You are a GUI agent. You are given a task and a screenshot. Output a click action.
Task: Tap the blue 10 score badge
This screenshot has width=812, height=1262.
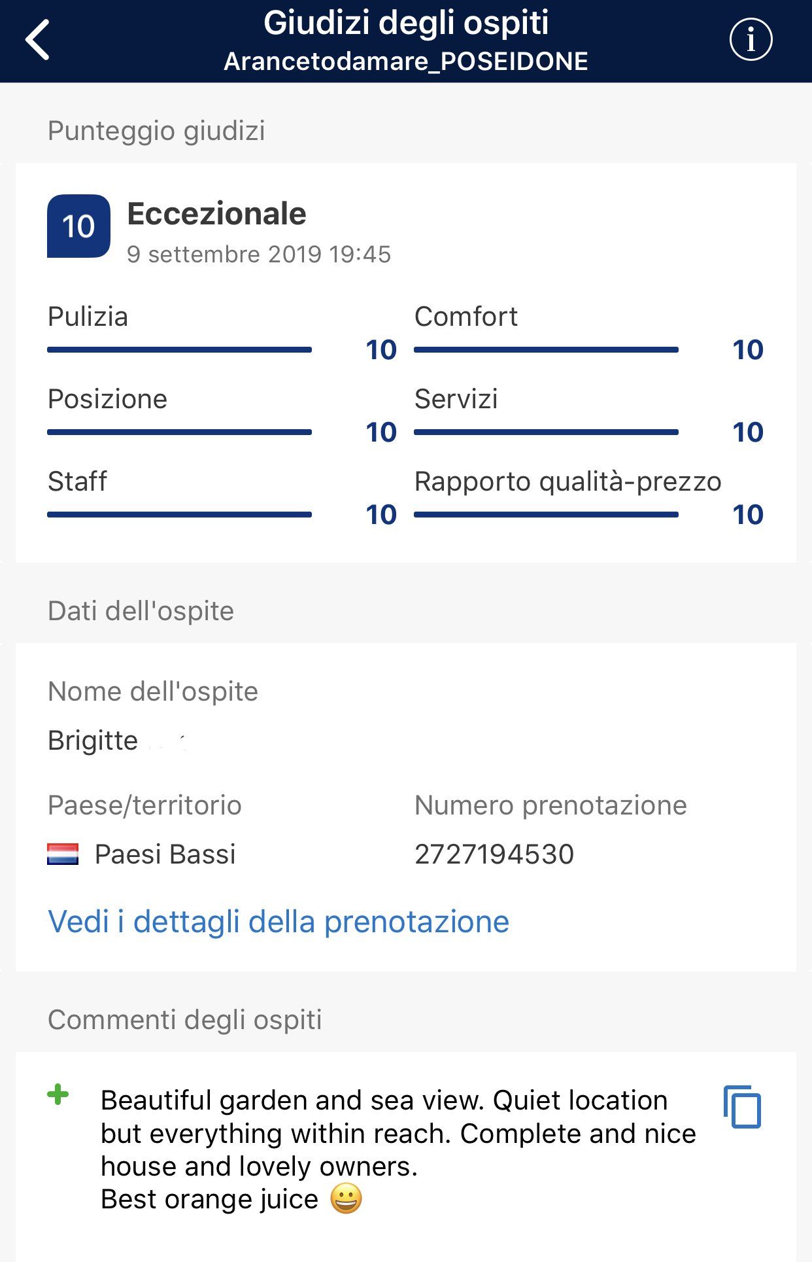pyautogui.click(x=78, y=226)
